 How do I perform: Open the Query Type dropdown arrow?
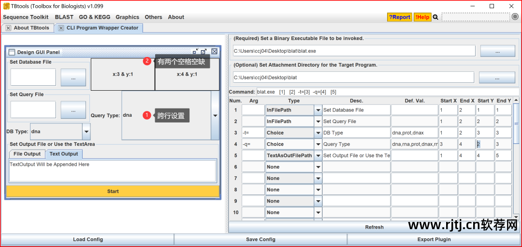tap(215, 115)
